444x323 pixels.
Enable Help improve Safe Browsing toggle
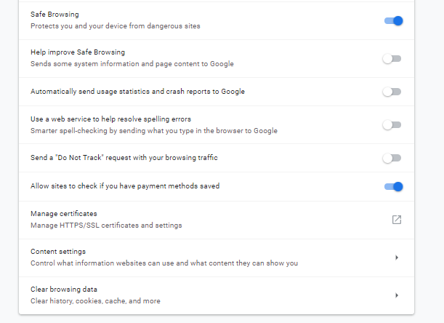392,59
